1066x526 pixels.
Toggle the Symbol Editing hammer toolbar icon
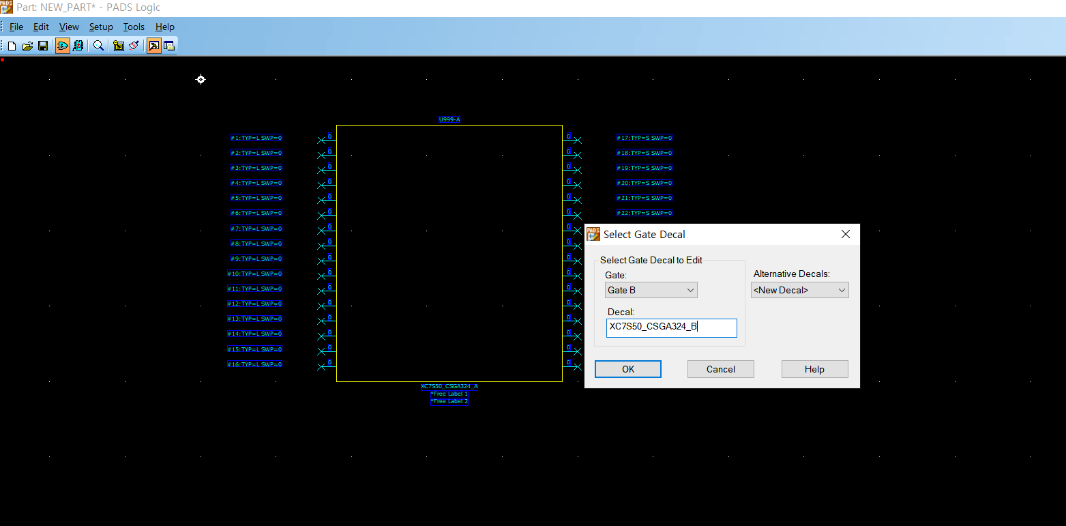click(154, 46)
